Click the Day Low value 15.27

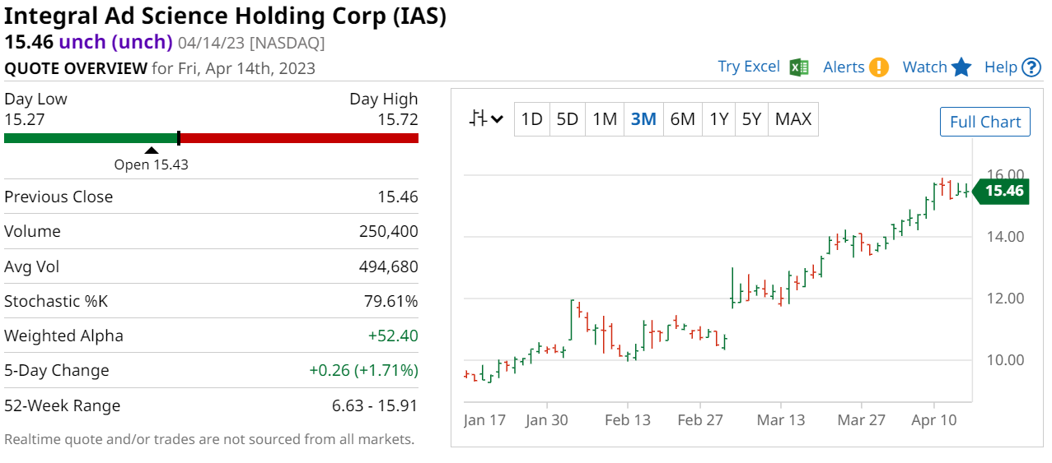click(x=24, y=119)
